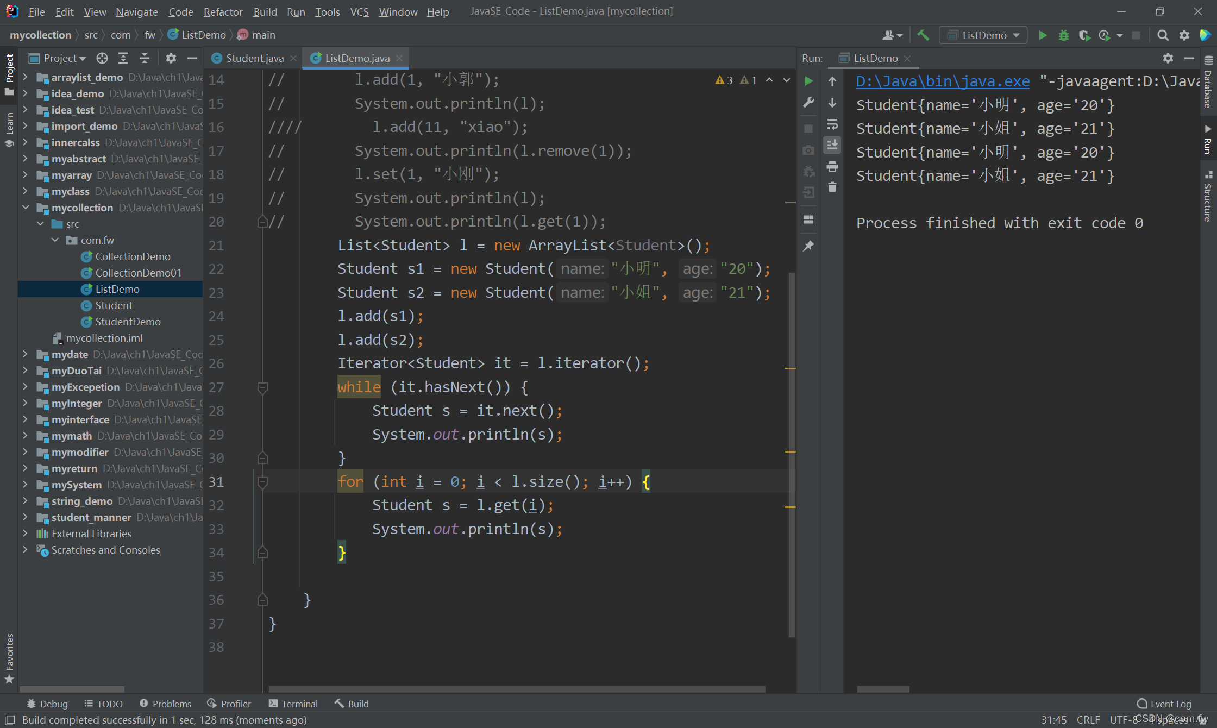Open the D:\Java\bin\java.exe link
This screenshot has height=728, width=1217.
(942, 81)
